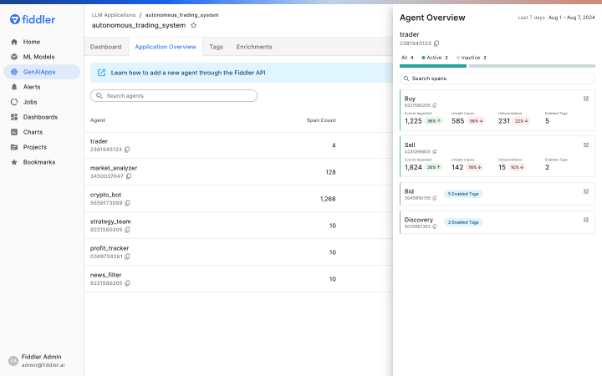Click the Agent column header
Screen dimensions: 602x376
(98, 120)
